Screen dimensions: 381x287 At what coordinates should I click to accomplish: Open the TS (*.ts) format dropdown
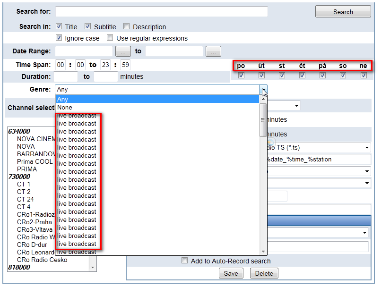coord(367,148)
